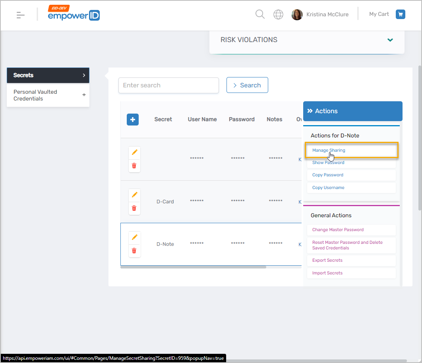Select the Secrets sidebar item
Viewport: 422px width, 363px height.
pyautogui.click(x=48, y=75)
